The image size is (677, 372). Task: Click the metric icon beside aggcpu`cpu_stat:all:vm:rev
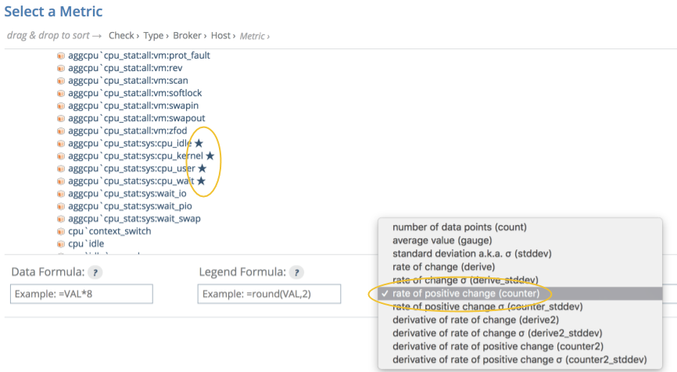pyautogui.click(x=61, y=68)
